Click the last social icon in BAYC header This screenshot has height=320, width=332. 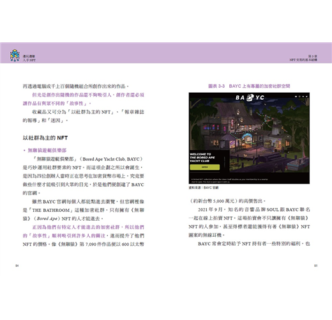(306, 97)
